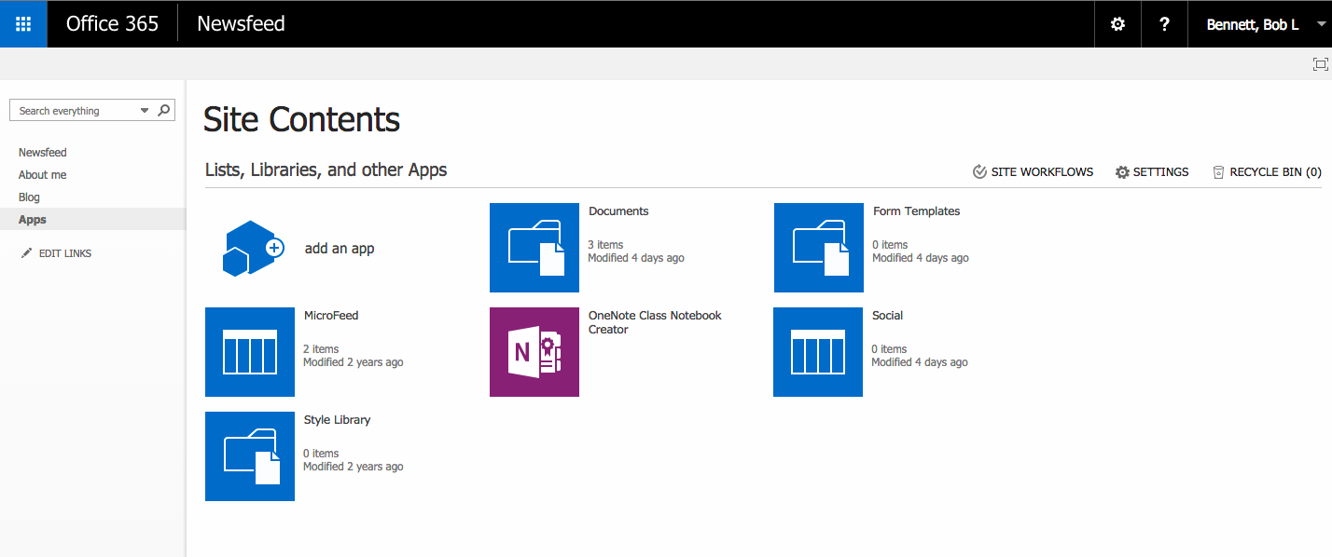
Task: Click the Site Contents page heading
Action: (301, 120)
